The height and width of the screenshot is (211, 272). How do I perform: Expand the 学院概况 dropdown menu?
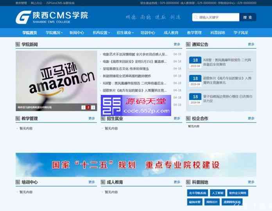[54, 33]
